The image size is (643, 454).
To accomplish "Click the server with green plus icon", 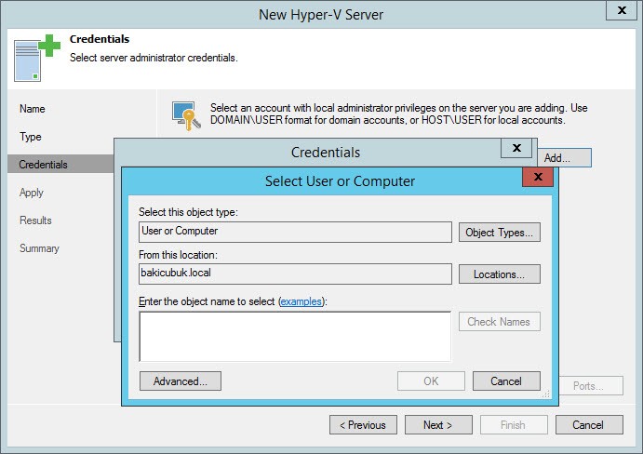I will pos(37,58).
